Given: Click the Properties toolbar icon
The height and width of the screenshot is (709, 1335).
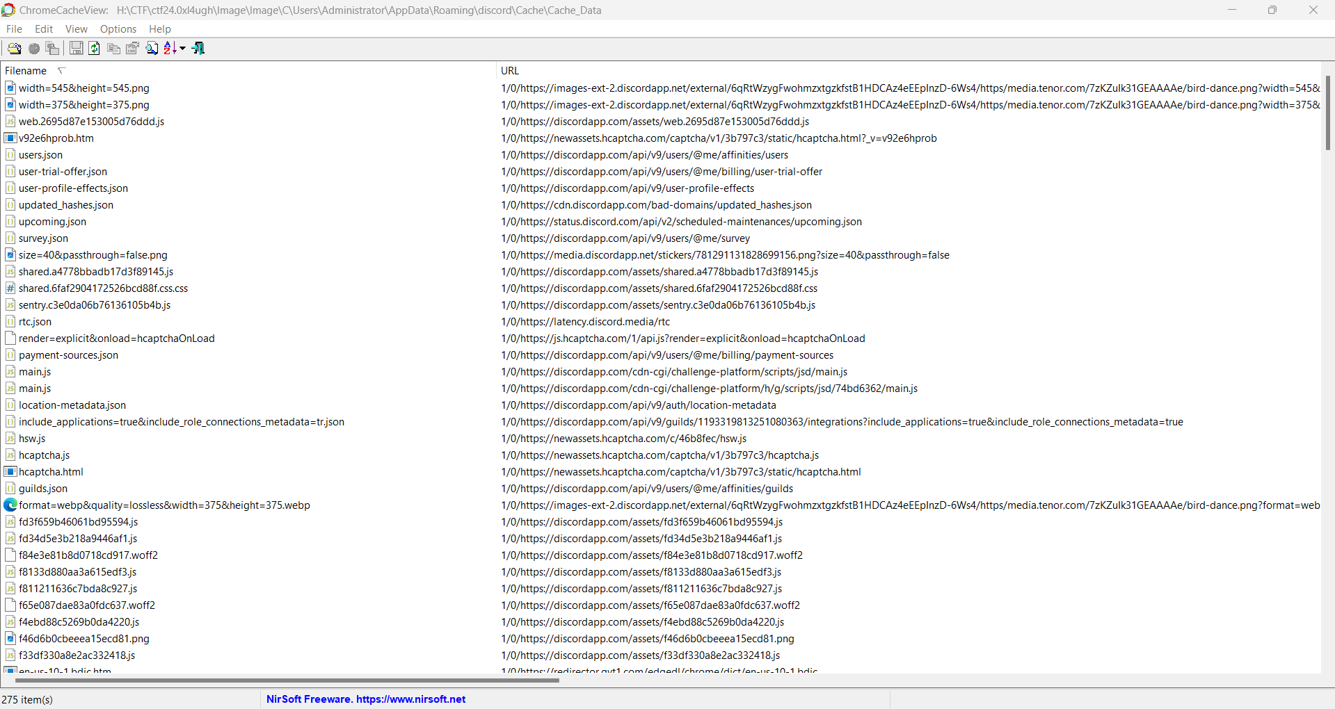Looking at the screenshot, I should point(132,48).
